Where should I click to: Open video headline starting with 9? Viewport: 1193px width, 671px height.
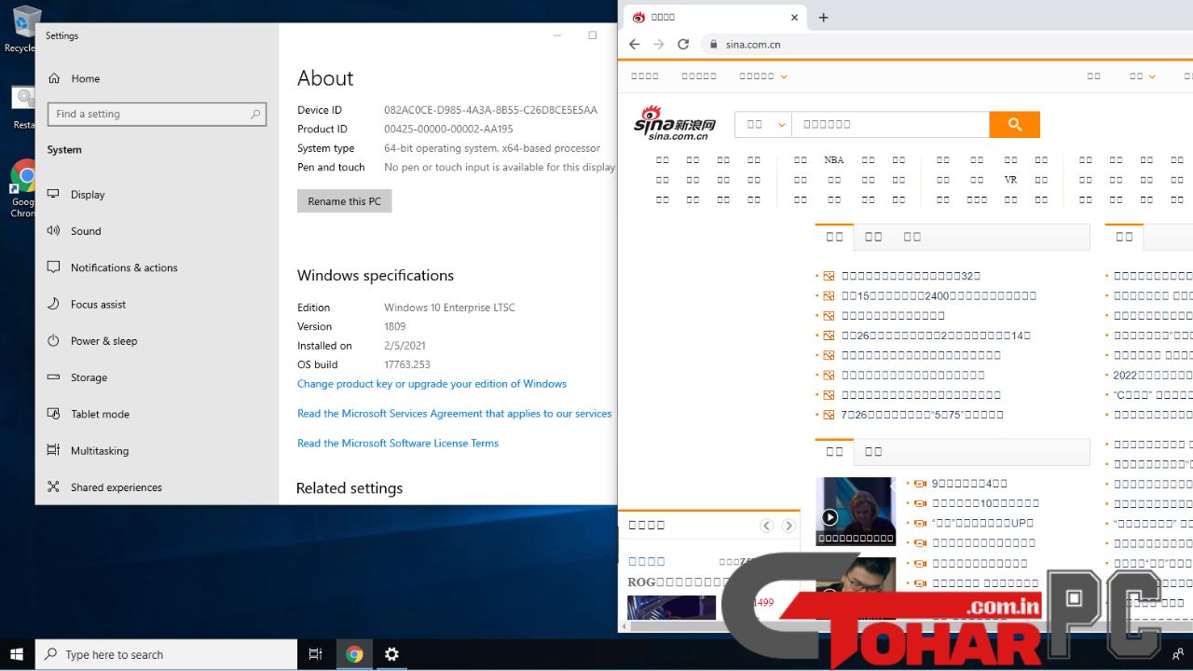[x=969, y=484]
